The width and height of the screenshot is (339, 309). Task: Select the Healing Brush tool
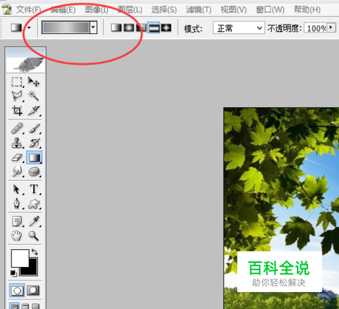click(17, 128)
